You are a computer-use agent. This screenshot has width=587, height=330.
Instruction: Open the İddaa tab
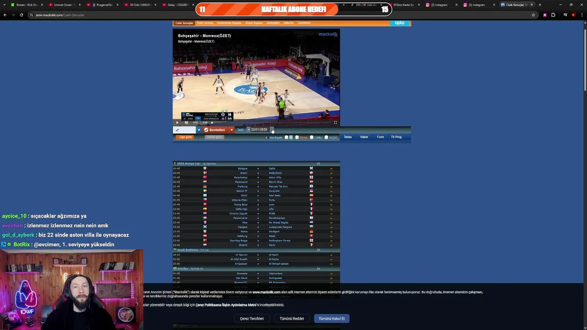[x=348, y=137]
